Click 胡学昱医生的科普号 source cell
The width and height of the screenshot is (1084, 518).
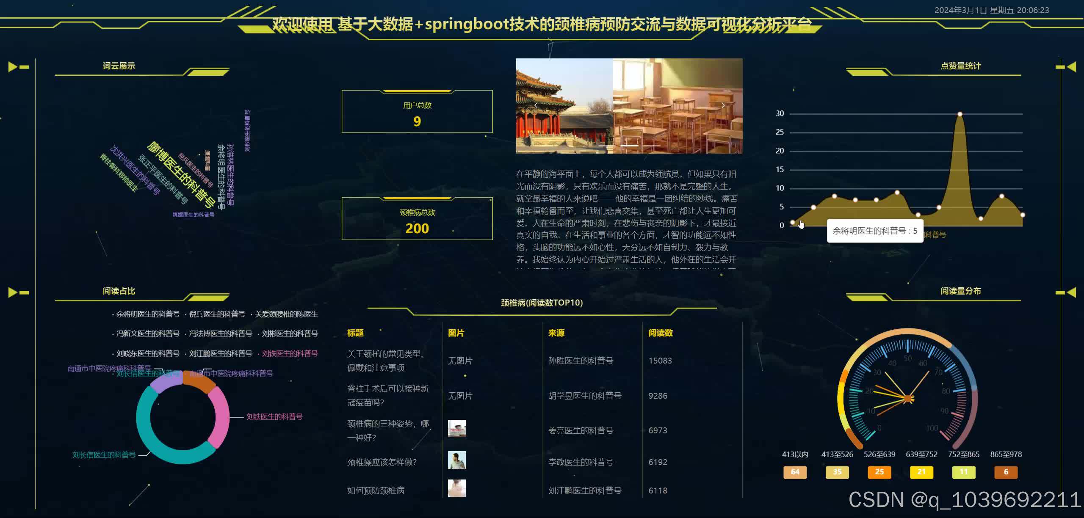584,396
